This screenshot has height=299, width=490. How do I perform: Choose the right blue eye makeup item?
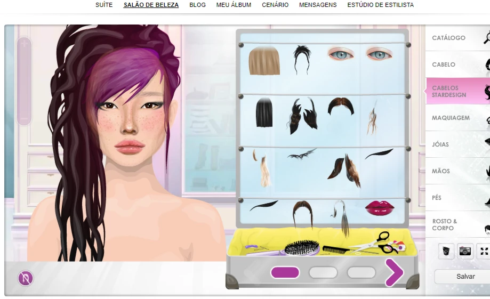pos(379,53)
